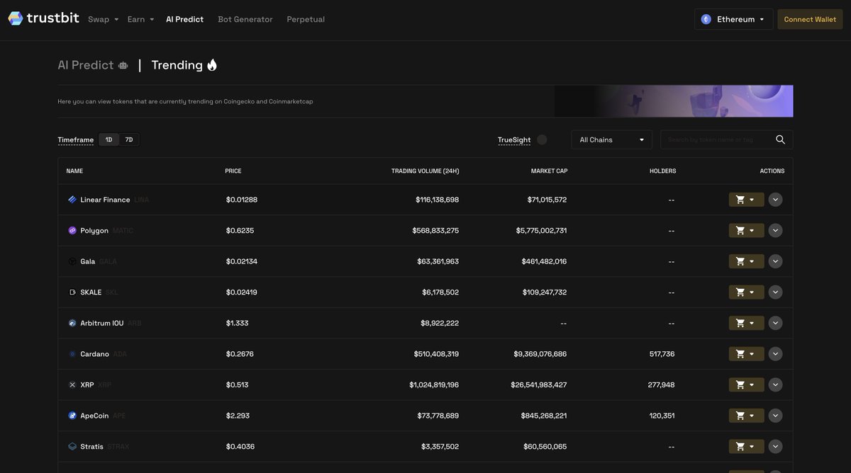The height and width of the screenshot is (473, 851).
Task: Expand the Cardano row details
Action: pyautogui.click(x=776, y=354)
